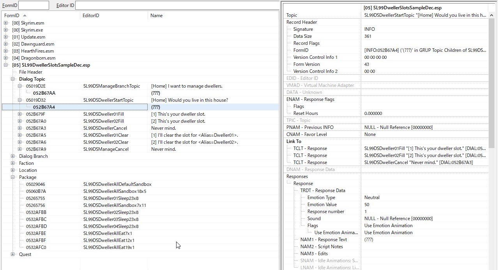Image resolution: width=498 pixels, height=270 pixels.
Task: Expand the [04] Dragonborn.esm node
Action: tap(6, 58)
